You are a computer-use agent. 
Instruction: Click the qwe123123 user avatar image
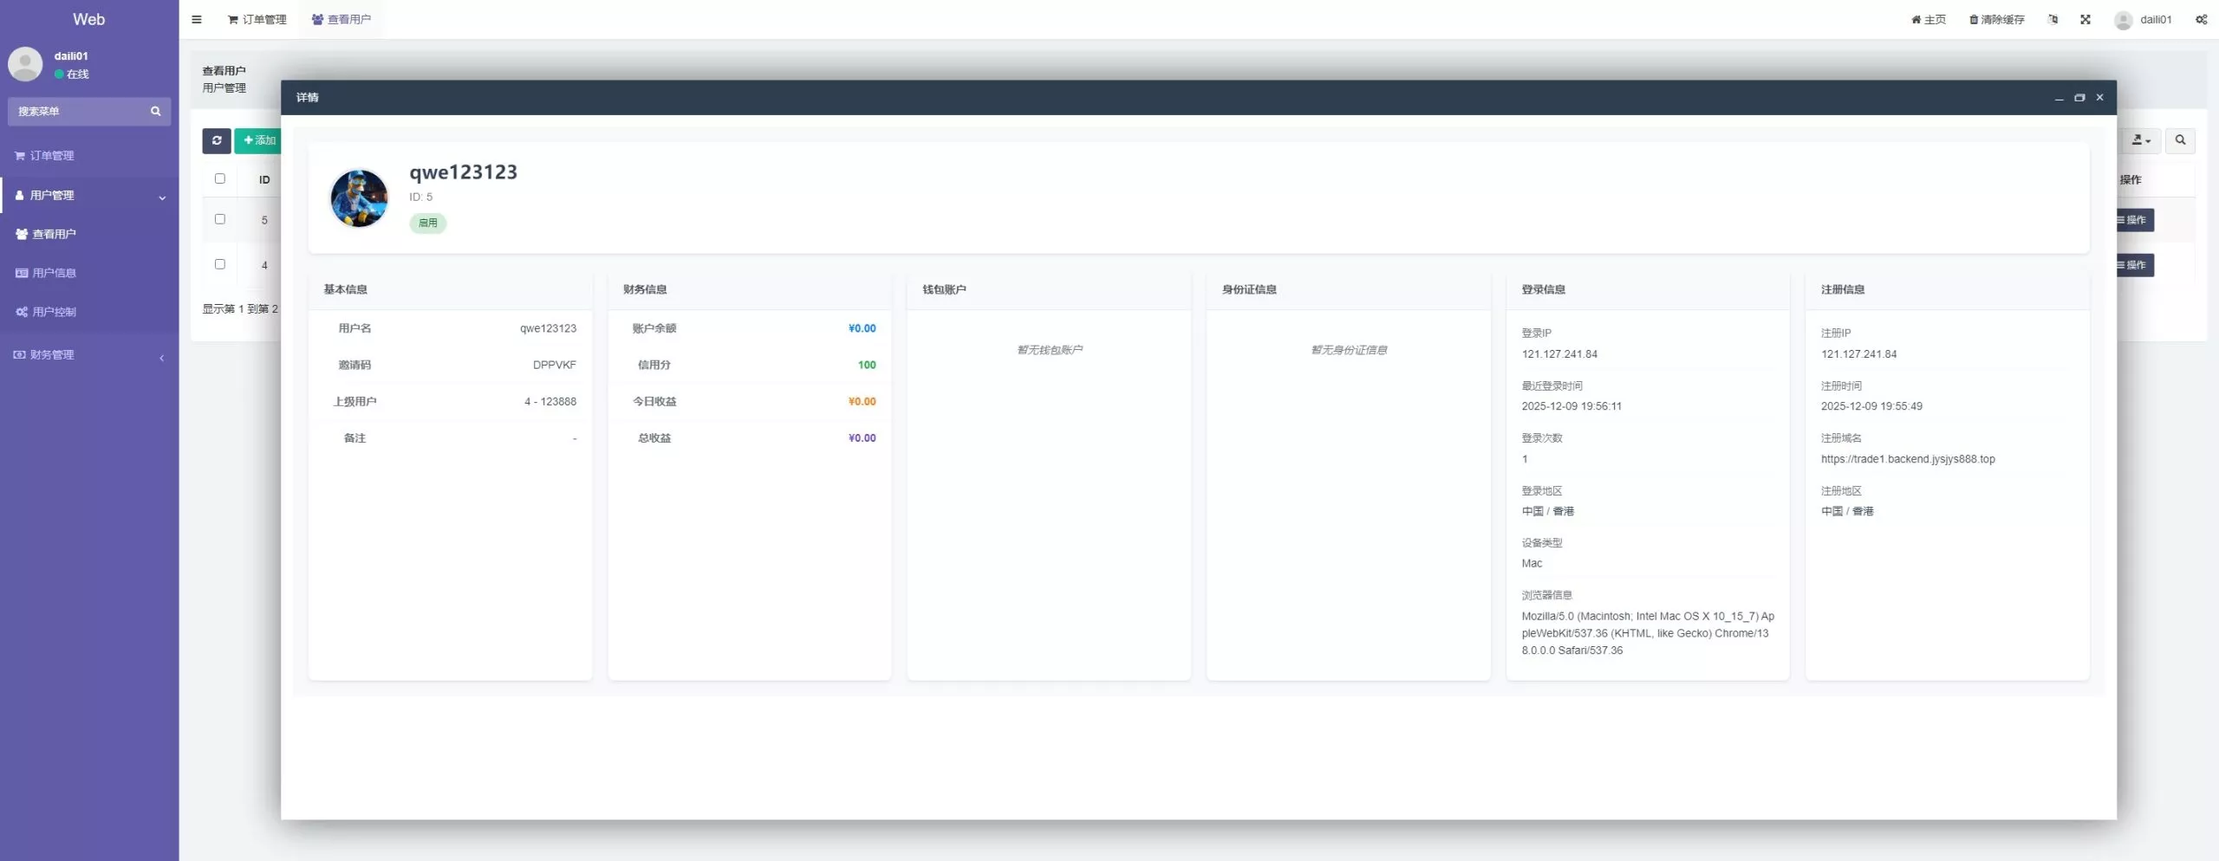click(x=359, y=198)
